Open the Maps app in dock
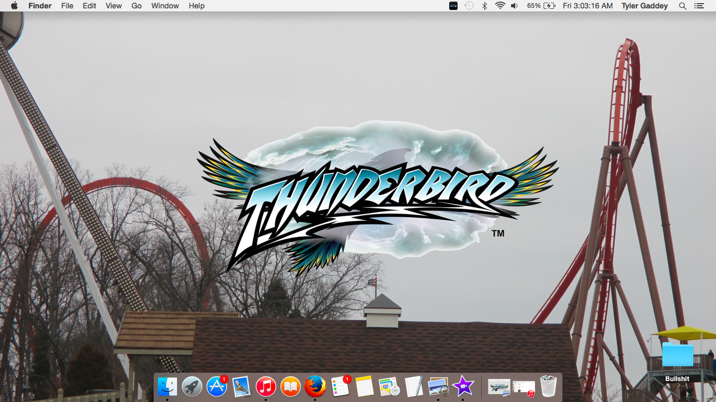 coord(389,387)
